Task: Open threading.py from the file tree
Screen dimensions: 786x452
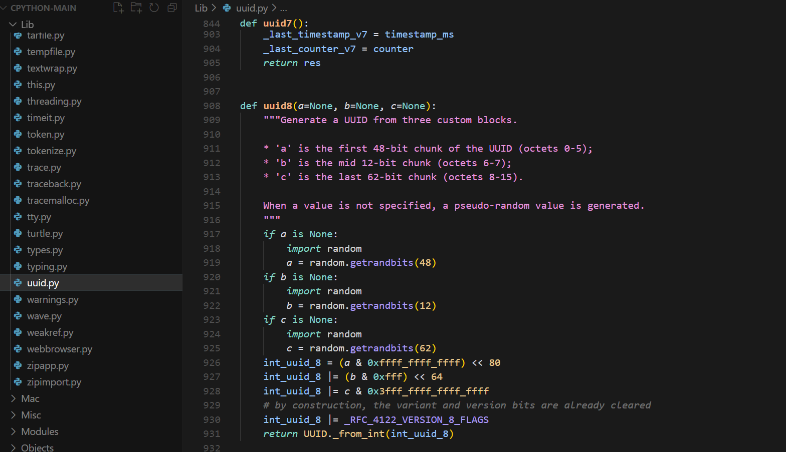Action: click(x=54, y=101)
